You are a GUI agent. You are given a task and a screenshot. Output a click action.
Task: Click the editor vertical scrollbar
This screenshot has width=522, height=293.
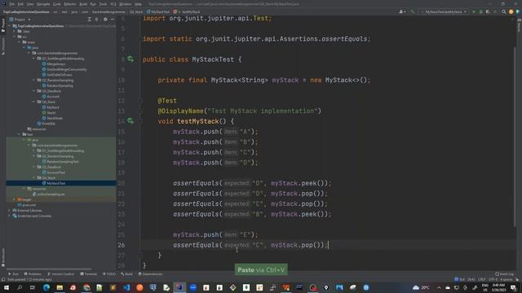pyautogui.click(x=515, y=136)
